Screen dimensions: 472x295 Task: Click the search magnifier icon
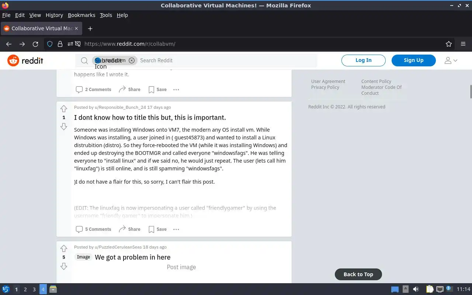(x=84, y=60)
